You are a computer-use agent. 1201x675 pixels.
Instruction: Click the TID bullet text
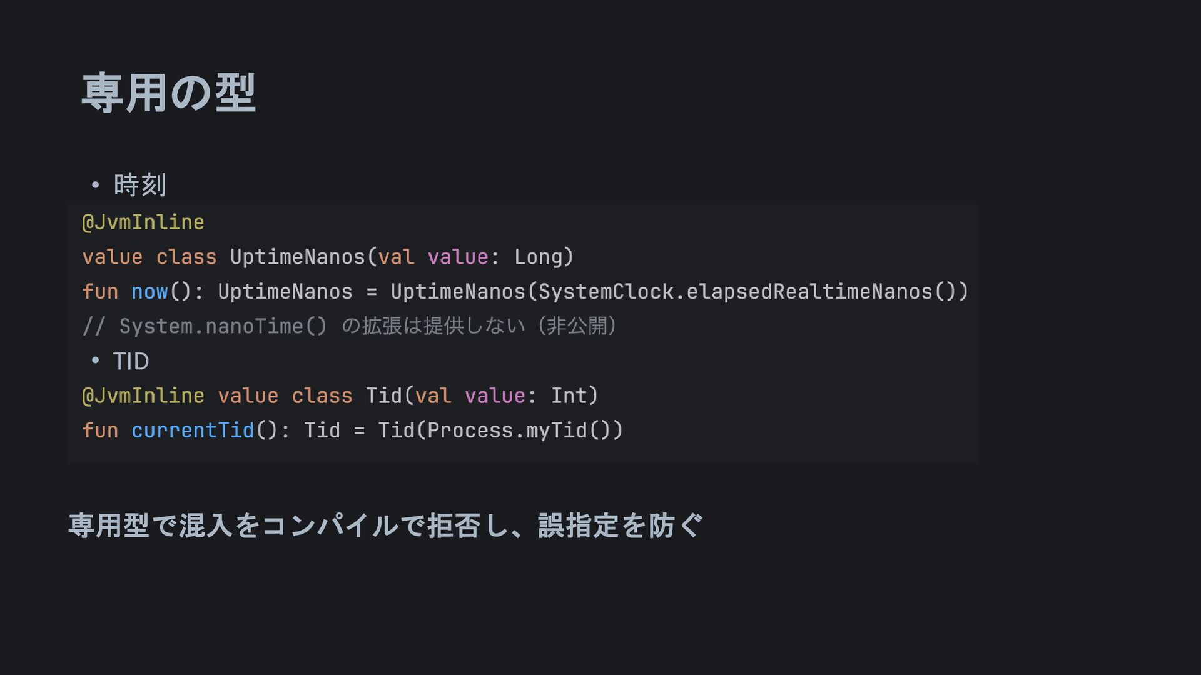click(x=131, y=361)
